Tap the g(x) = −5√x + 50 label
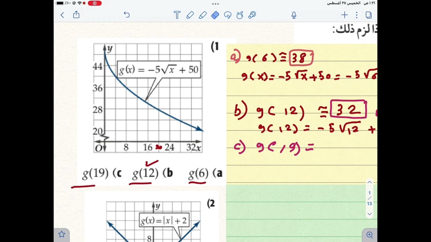Image resolution: width=431 pixels, height=242 pixels. tap(159, 70)
